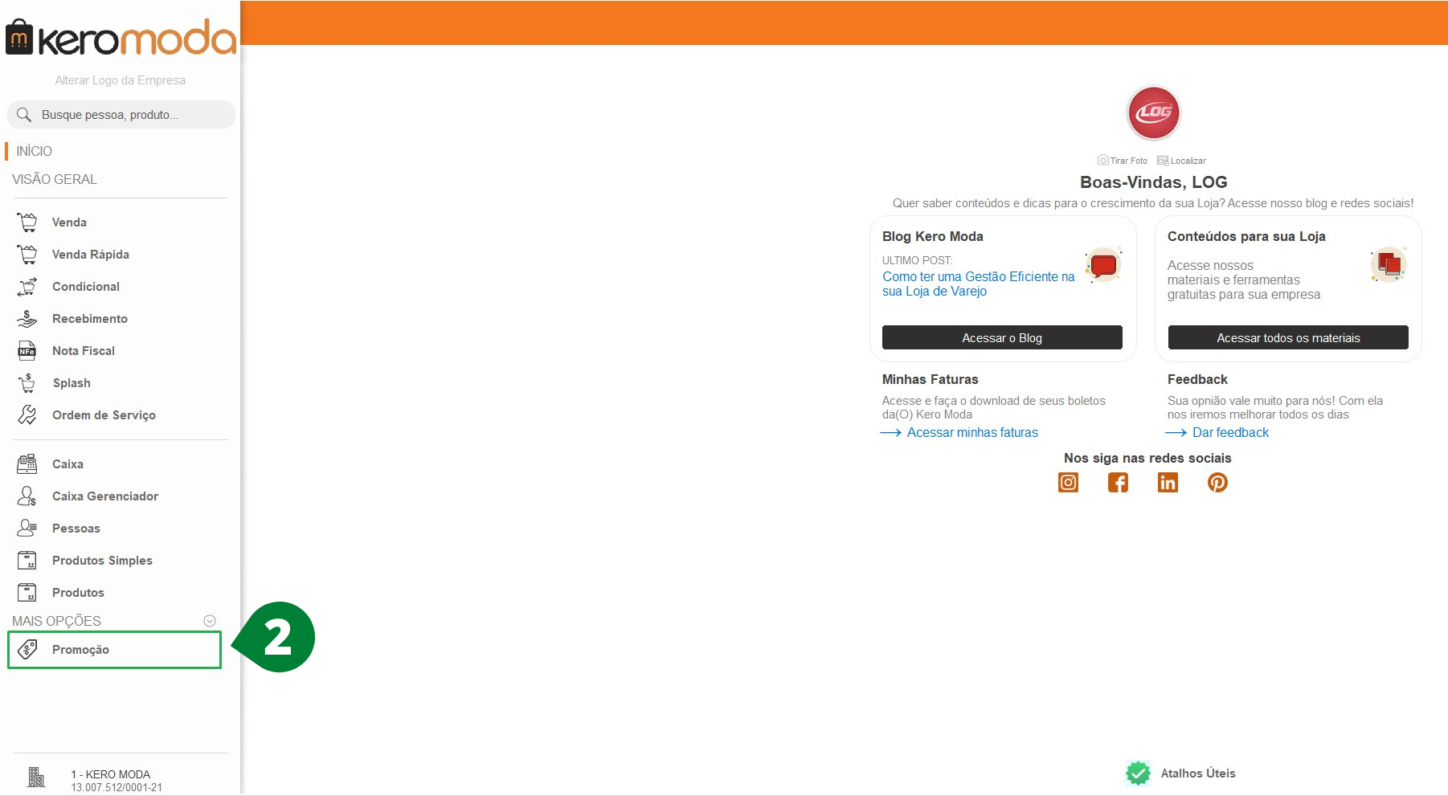The width and height of the screenshot is (1448, 796).
Task: Open the Dar feedback link
Action: pyautogui.click(x=1230, y=432)
